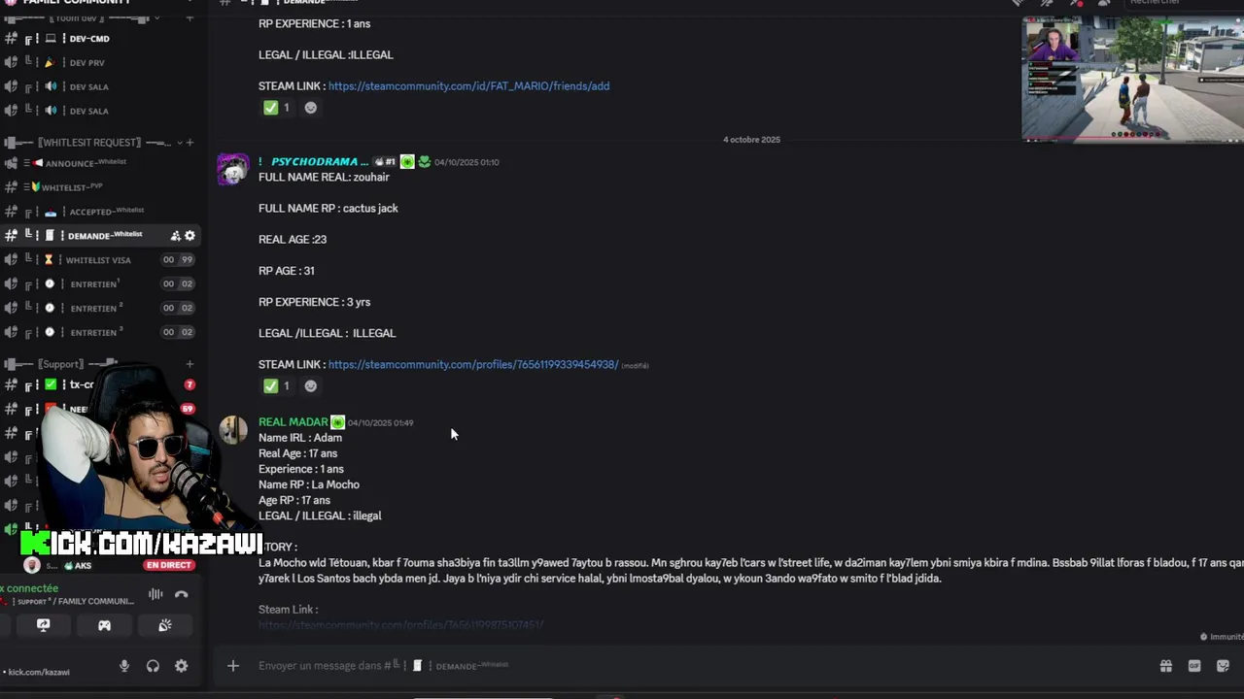Open the FAT_MARIO Steam community link
This screenshot has height=699, width=1244.
tap(468, 86)
